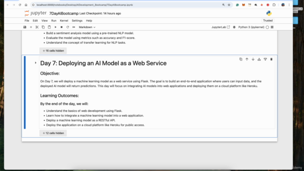Move the Day 7 cell up
304x171 pixels.
pyautogui.click(x=247, y=59)
